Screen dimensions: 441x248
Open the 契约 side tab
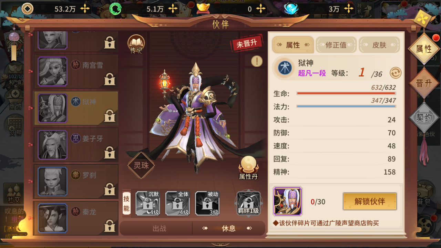[x=424, y=118]
